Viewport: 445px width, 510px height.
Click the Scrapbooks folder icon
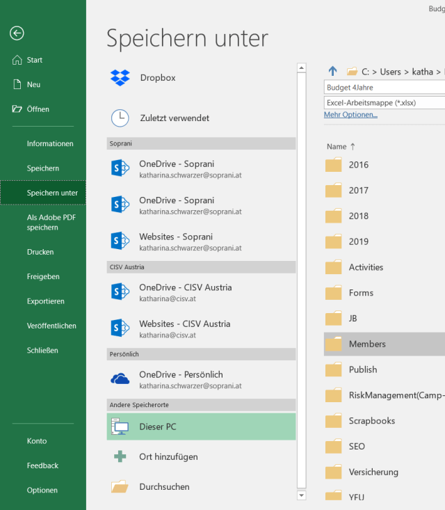click(334, 420)
